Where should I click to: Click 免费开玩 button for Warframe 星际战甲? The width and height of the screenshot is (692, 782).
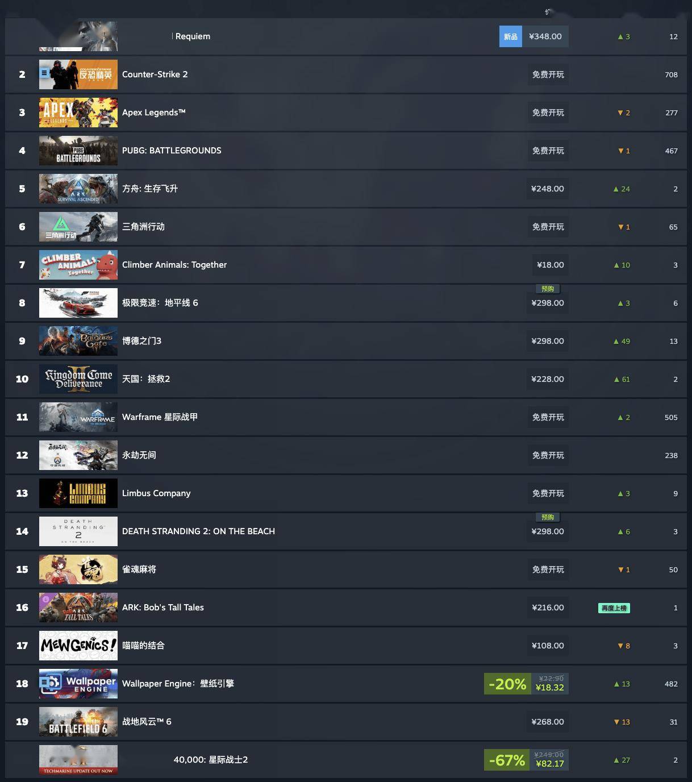coord(548,417)
